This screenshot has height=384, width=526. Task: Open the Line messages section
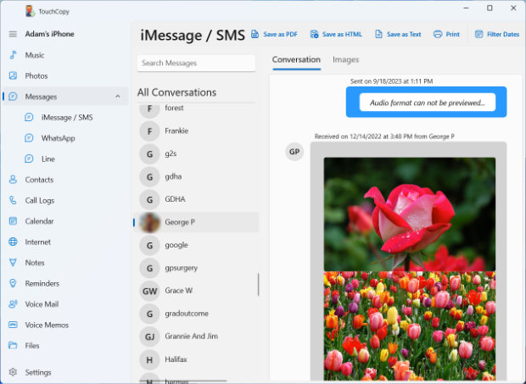66,159
